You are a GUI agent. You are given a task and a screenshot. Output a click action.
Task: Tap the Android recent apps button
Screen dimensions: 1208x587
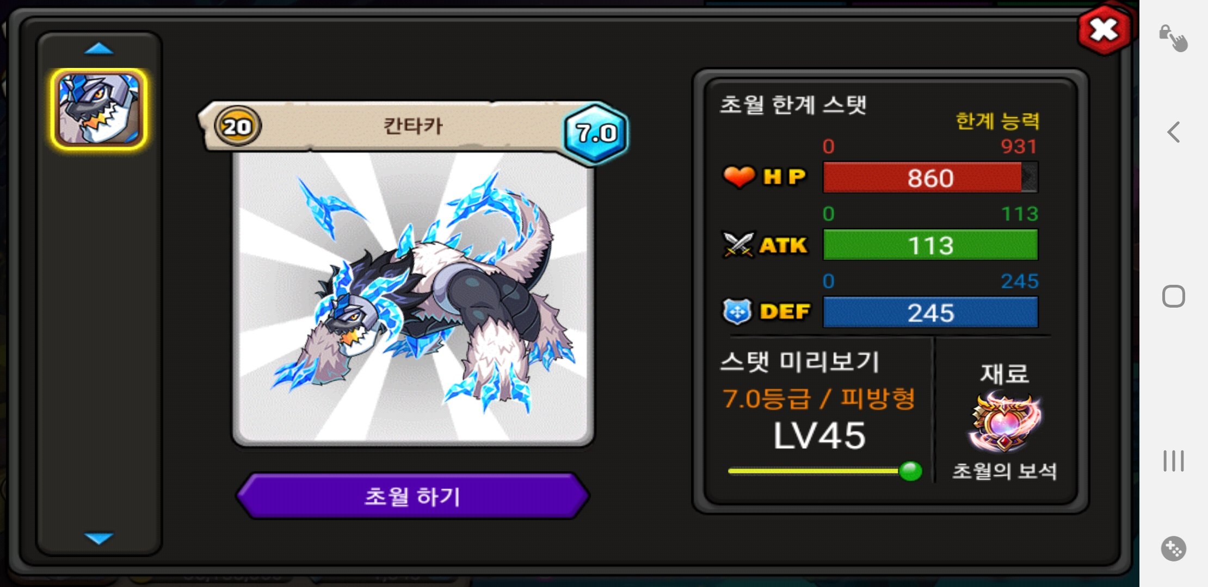pos(1174,461)
